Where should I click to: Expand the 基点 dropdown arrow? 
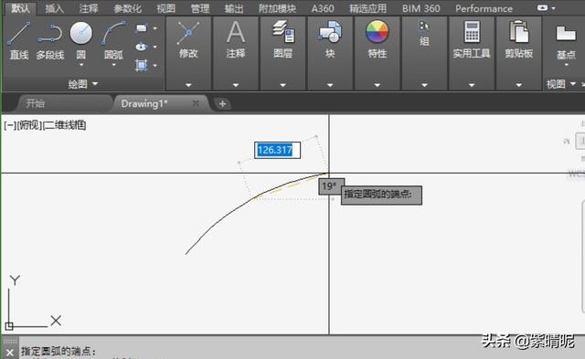566,65
